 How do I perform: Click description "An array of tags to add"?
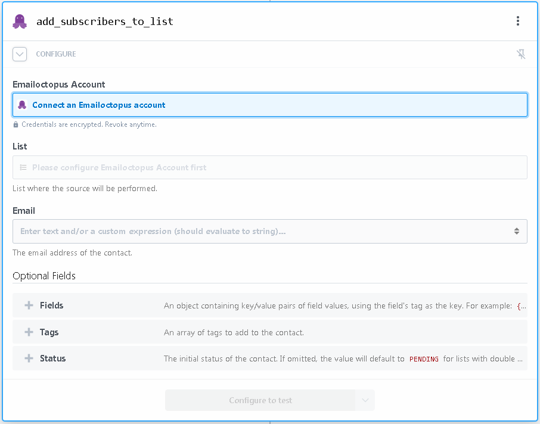tap(234, 332)
